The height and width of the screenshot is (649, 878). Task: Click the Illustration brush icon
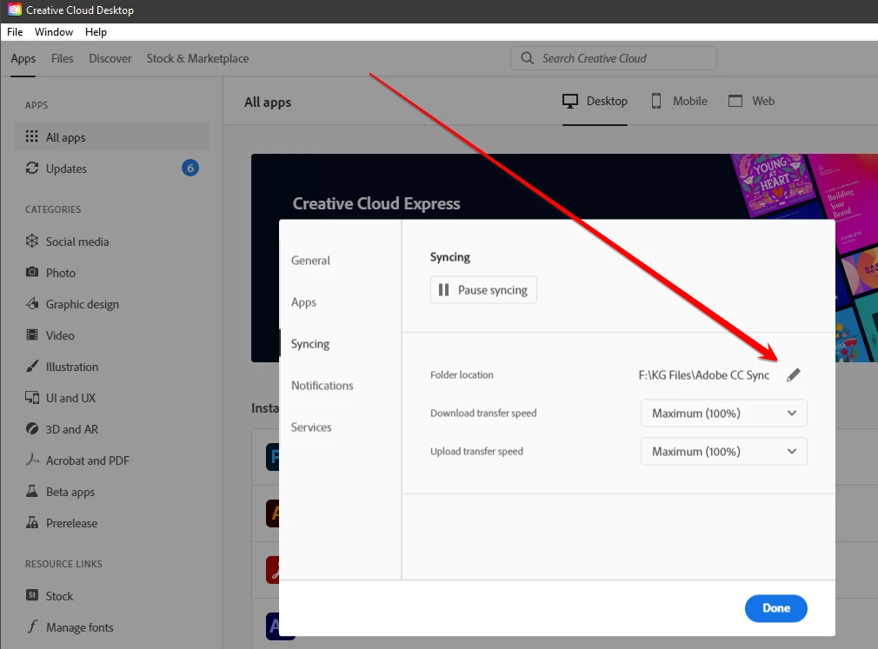point(32,366)
